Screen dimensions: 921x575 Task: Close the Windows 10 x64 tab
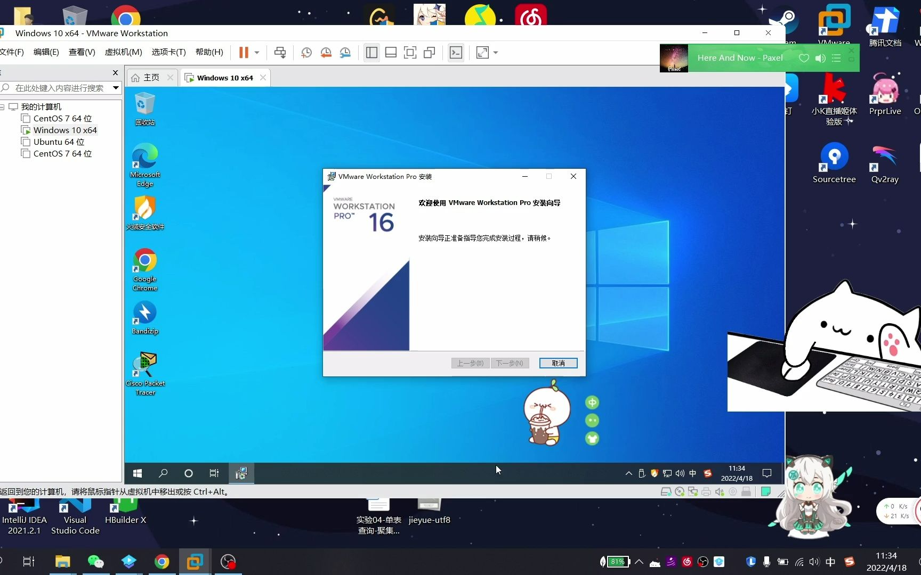[x=263, y=78]
